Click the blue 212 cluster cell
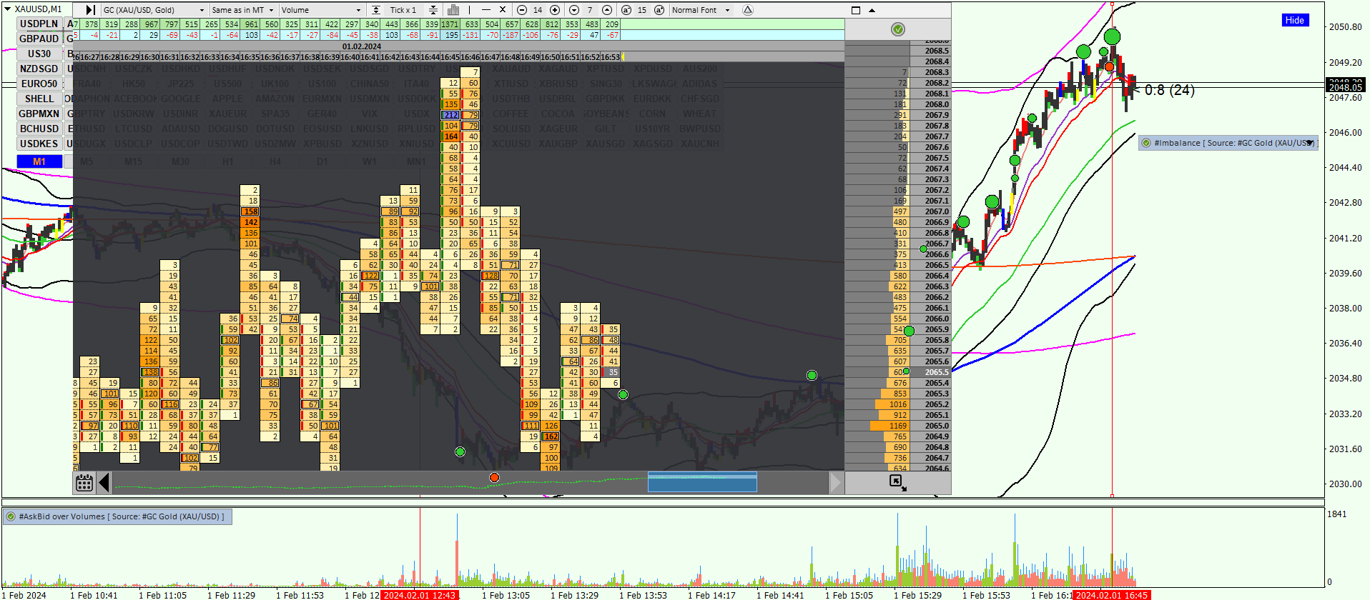 pyautogui.click(x=450, y=115)
